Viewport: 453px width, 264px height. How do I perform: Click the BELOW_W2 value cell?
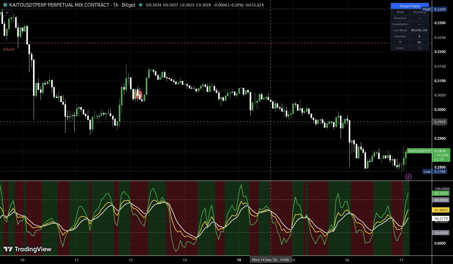(x=419, y=30)
